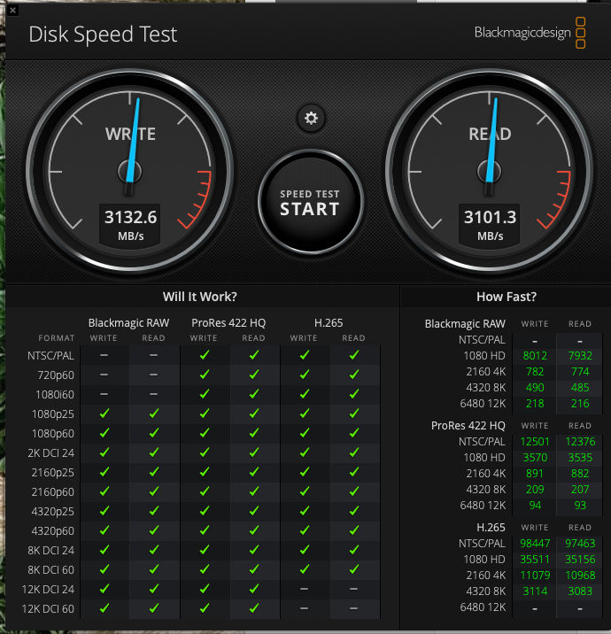
Task: Click the 218 Blackmagic RAW 6480 12K write value
Action: coord(535,404)
